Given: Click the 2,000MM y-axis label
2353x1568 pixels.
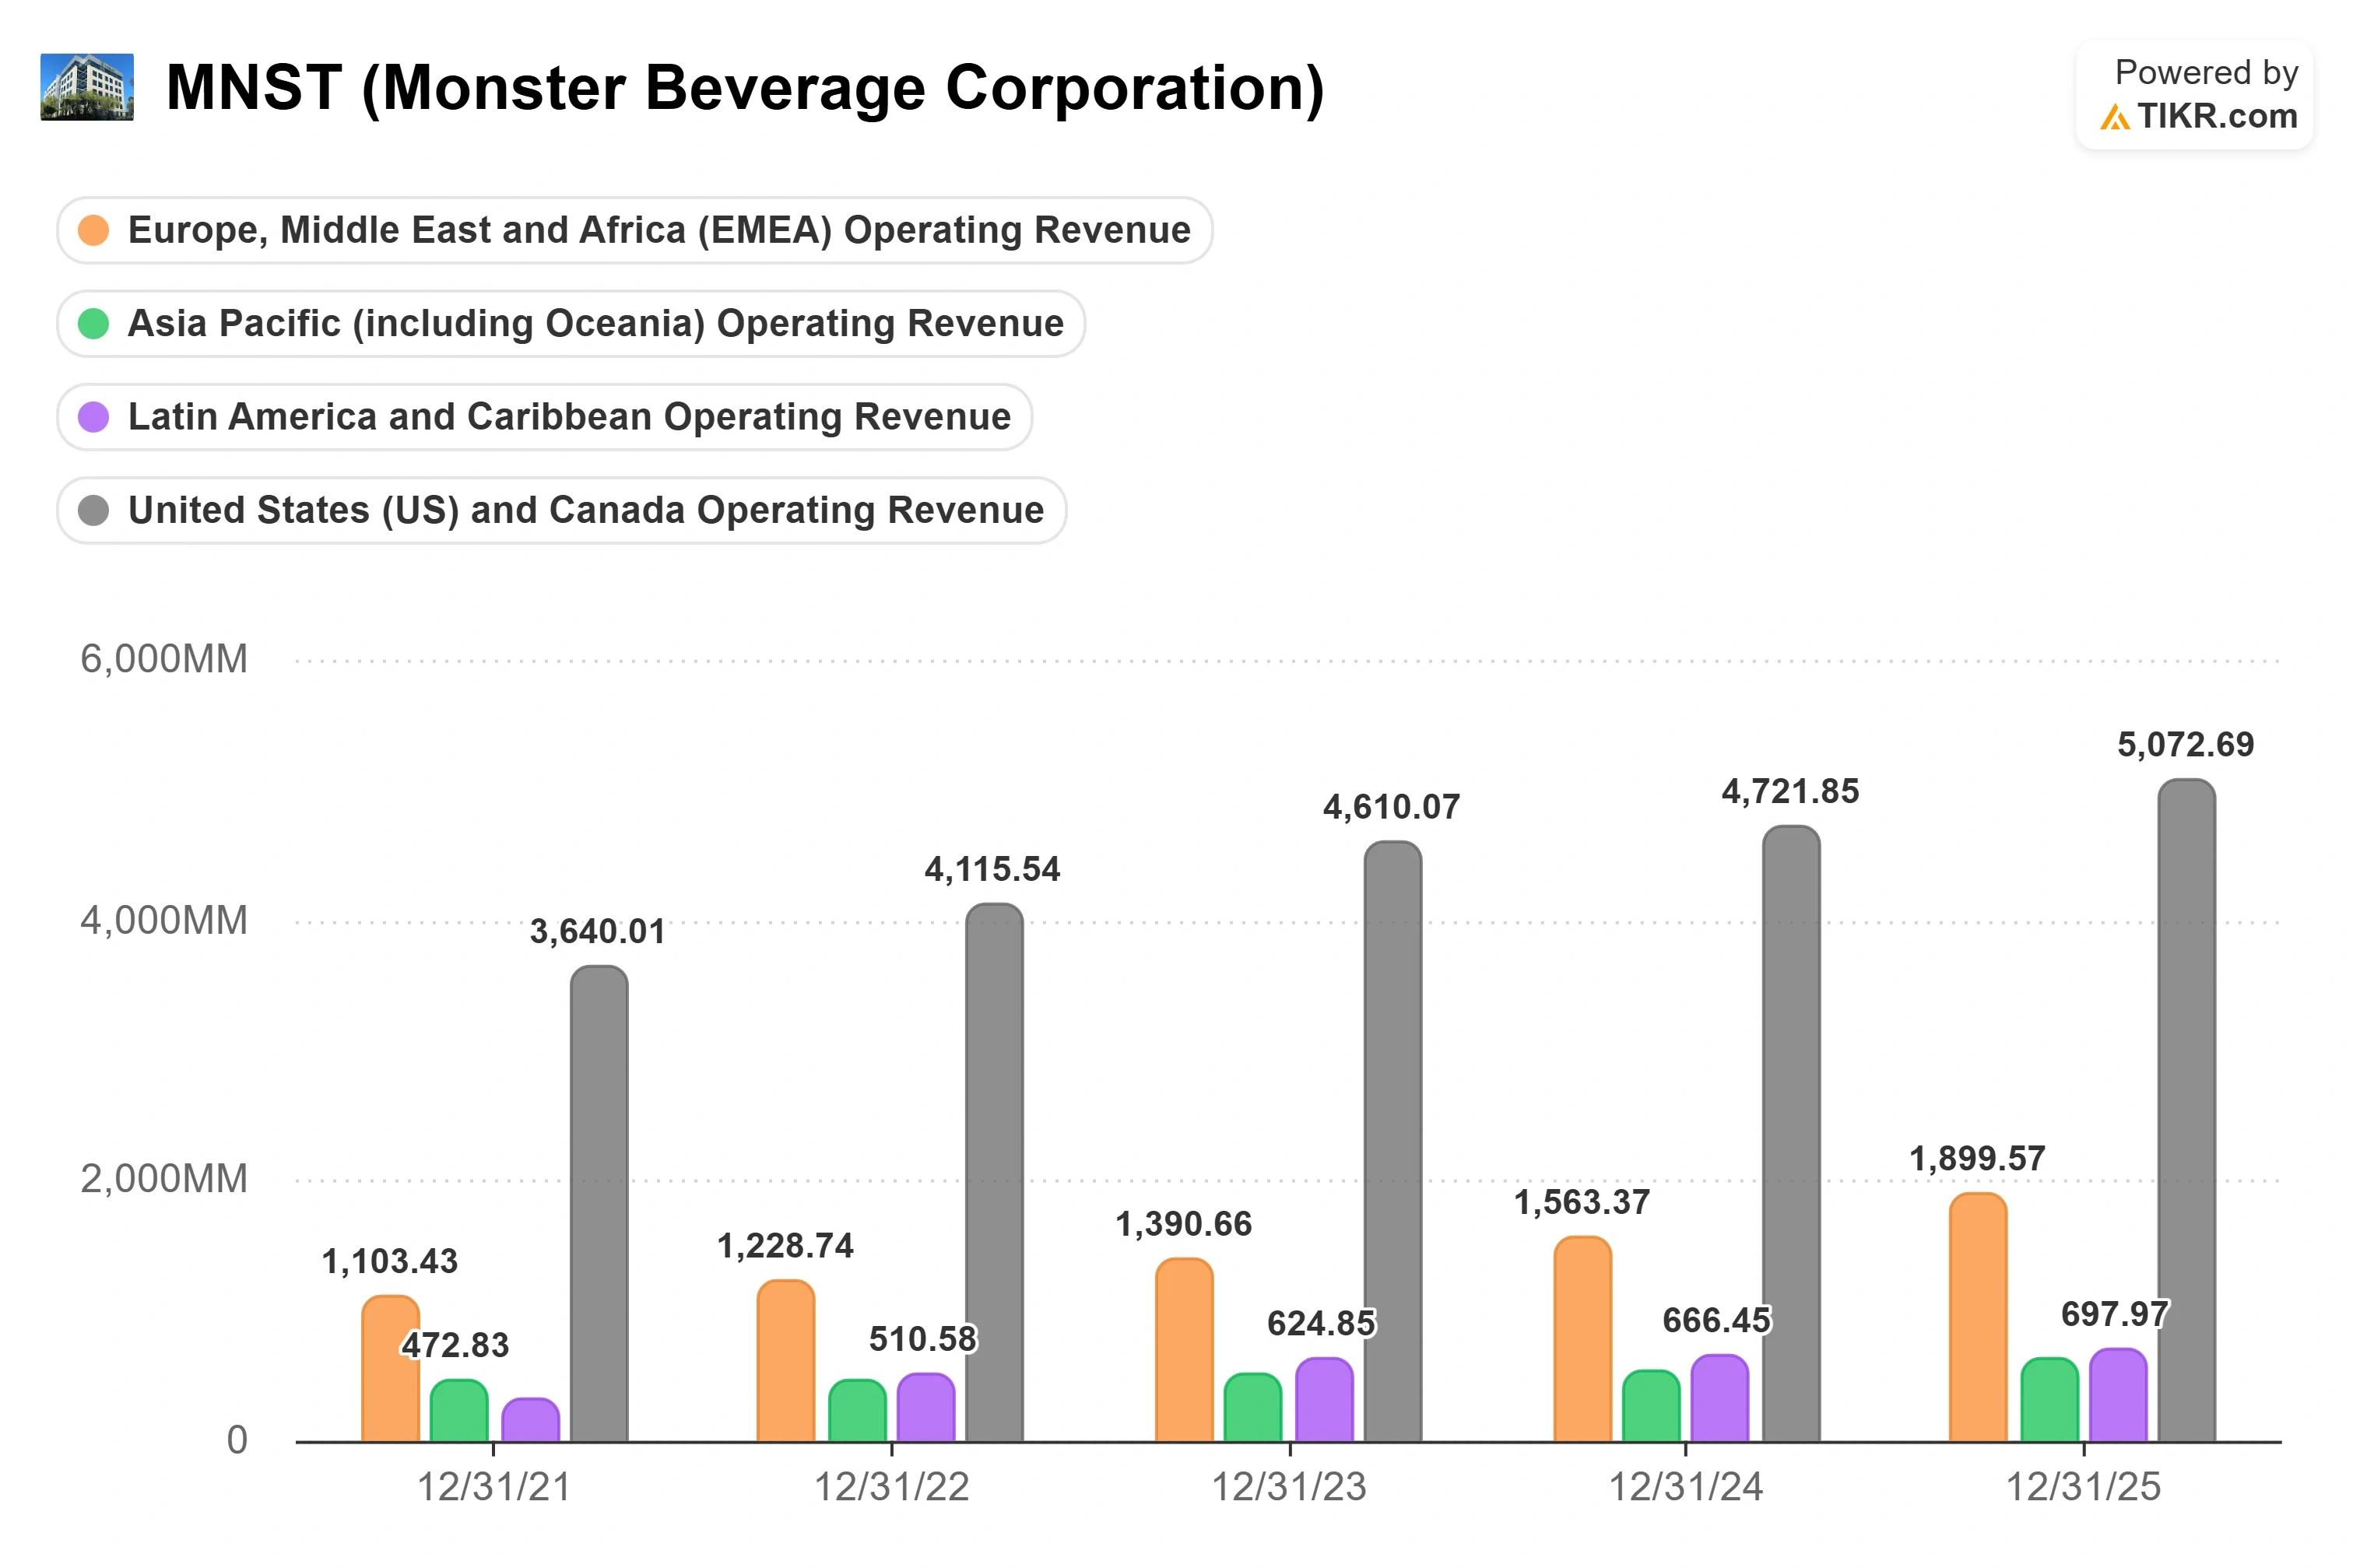Looking at the screenshot, I should point(164,1180).
